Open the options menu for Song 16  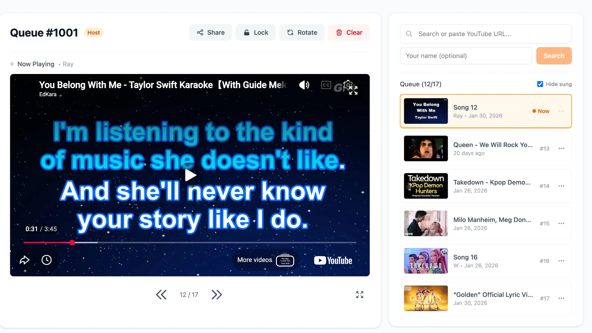point(561,261)
